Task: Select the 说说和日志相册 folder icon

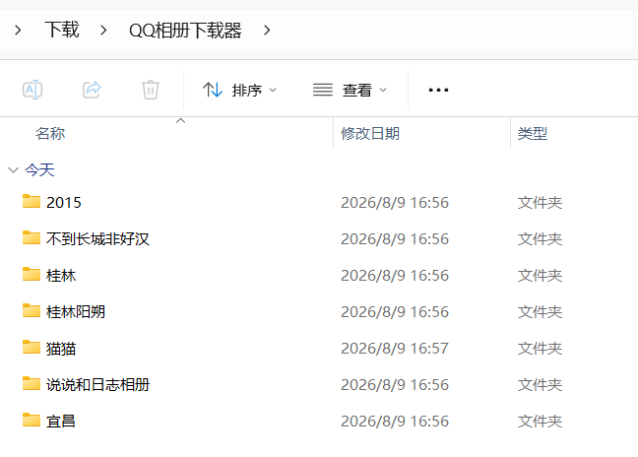Action: pos(32,383)
